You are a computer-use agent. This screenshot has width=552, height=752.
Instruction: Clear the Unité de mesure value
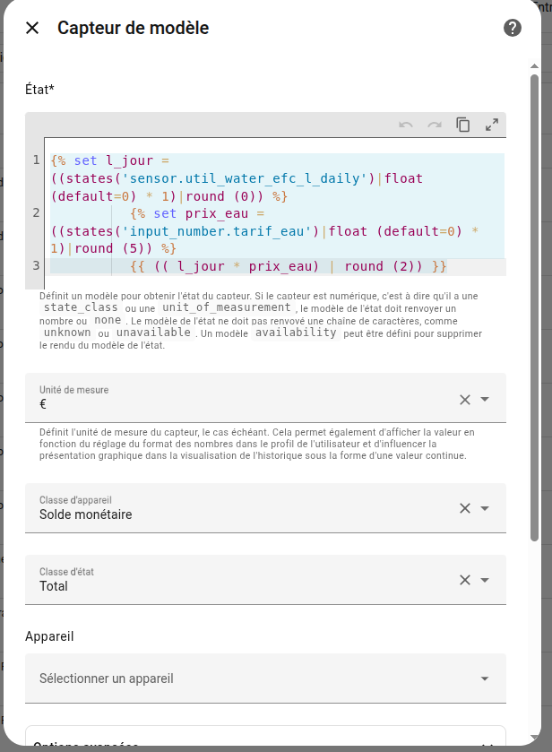pyautogui.click(x=464, y=400)
